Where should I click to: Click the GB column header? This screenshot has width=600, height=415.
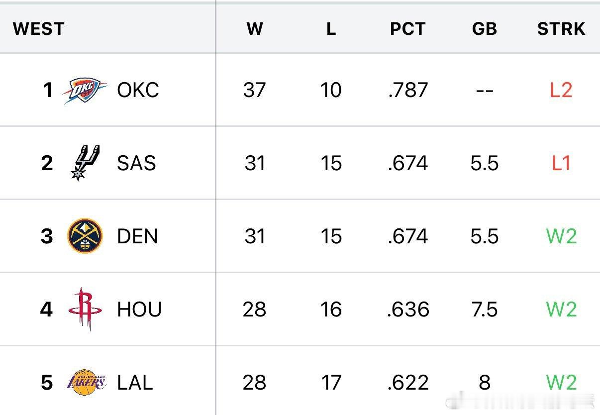[x=484, y=29]
